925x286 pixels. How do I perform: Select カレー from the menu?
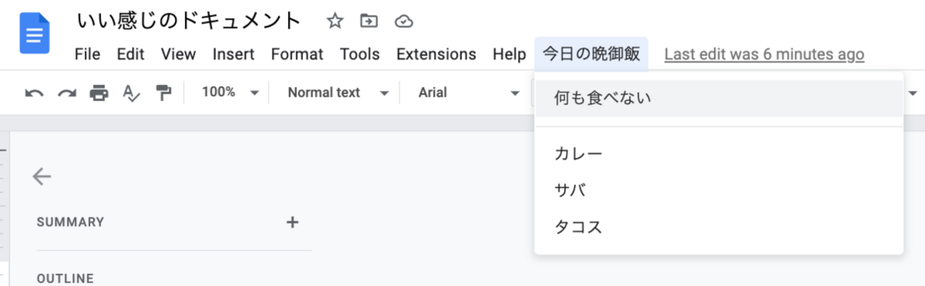tap(578, 154)
